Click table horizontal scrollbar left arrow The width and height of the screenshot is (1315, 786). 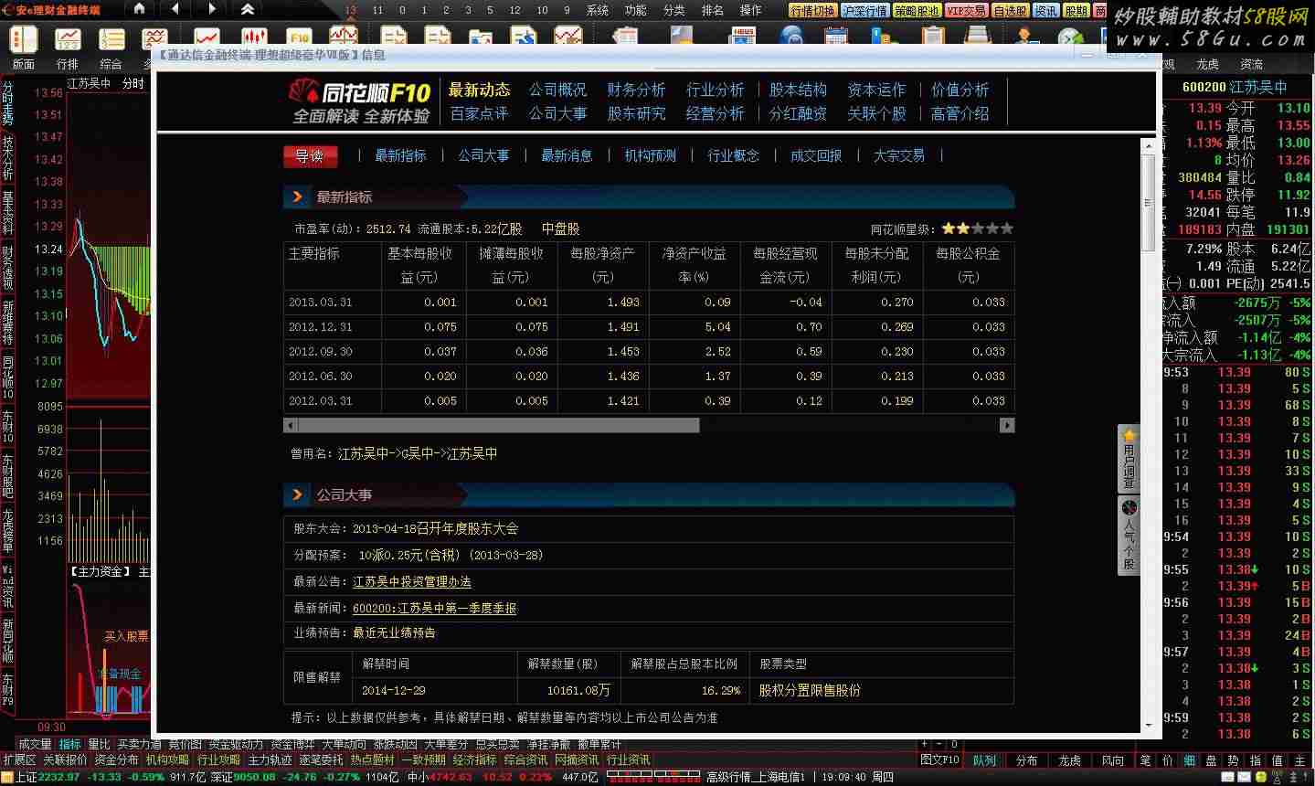pos(291,425)
